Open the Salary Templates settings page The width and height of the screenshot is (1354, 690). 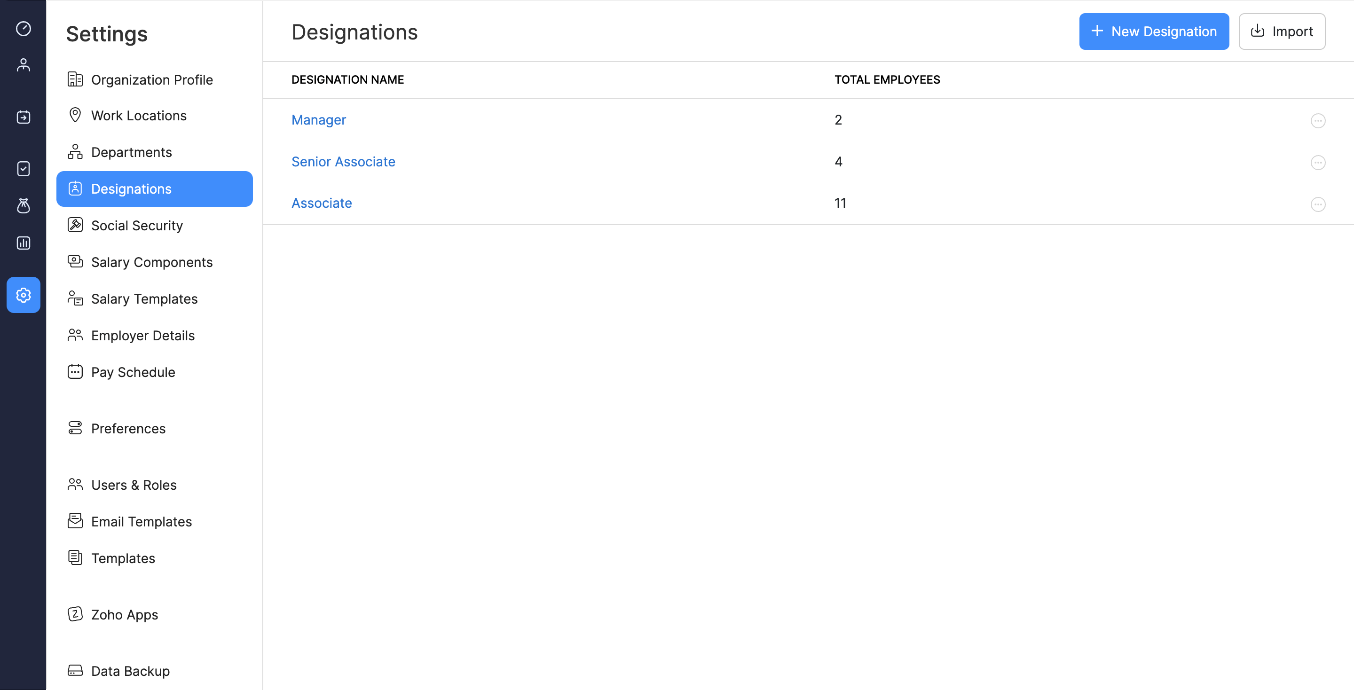(x=144, y=298)
